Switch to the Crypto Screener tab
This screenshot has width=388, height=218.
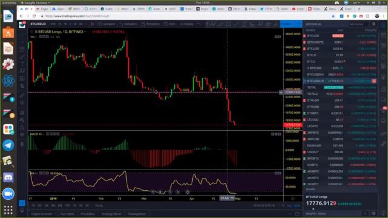(42, 214)
